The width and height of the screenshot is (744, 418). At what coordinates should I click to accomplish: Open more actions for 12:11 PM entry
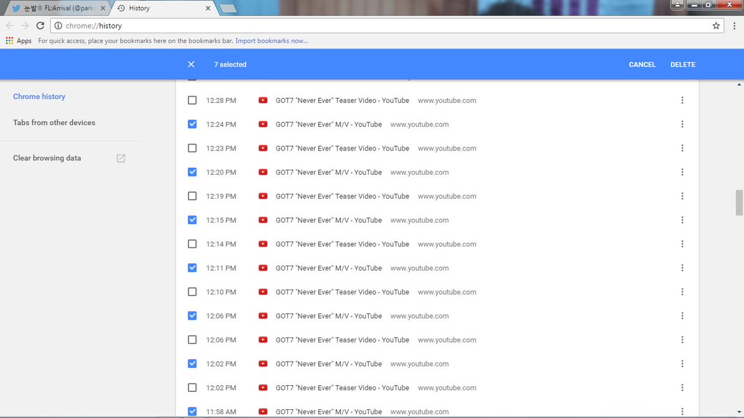click(x=682, y=268)
